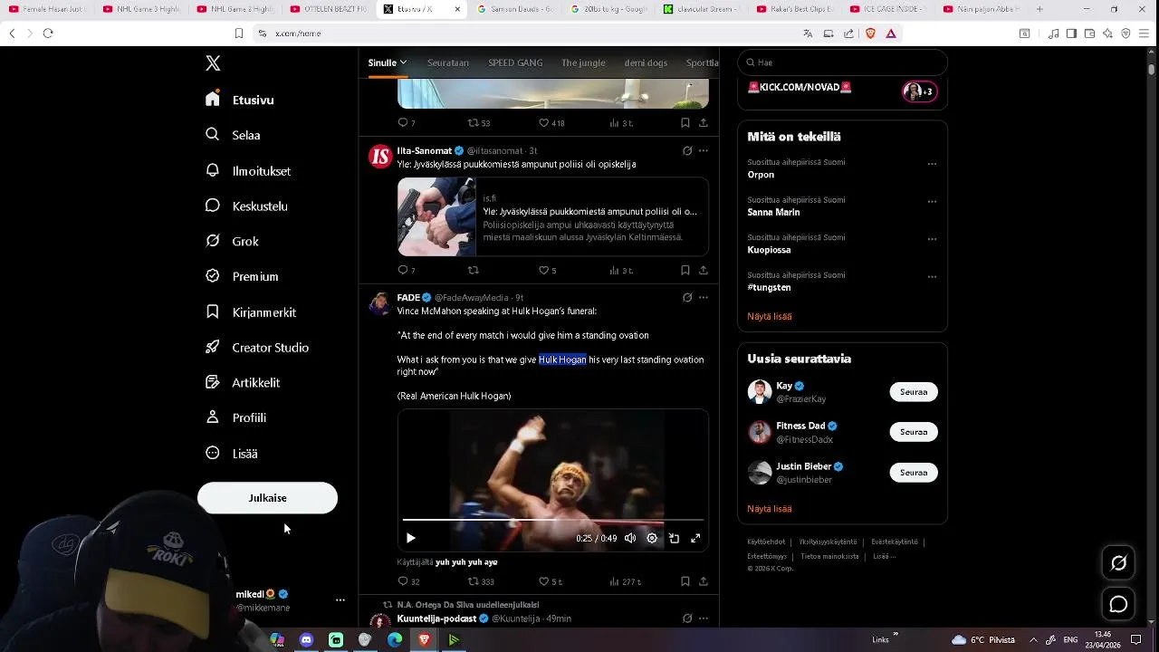
Task: Switch to Seurataan tab
Action: pos(448,62)
